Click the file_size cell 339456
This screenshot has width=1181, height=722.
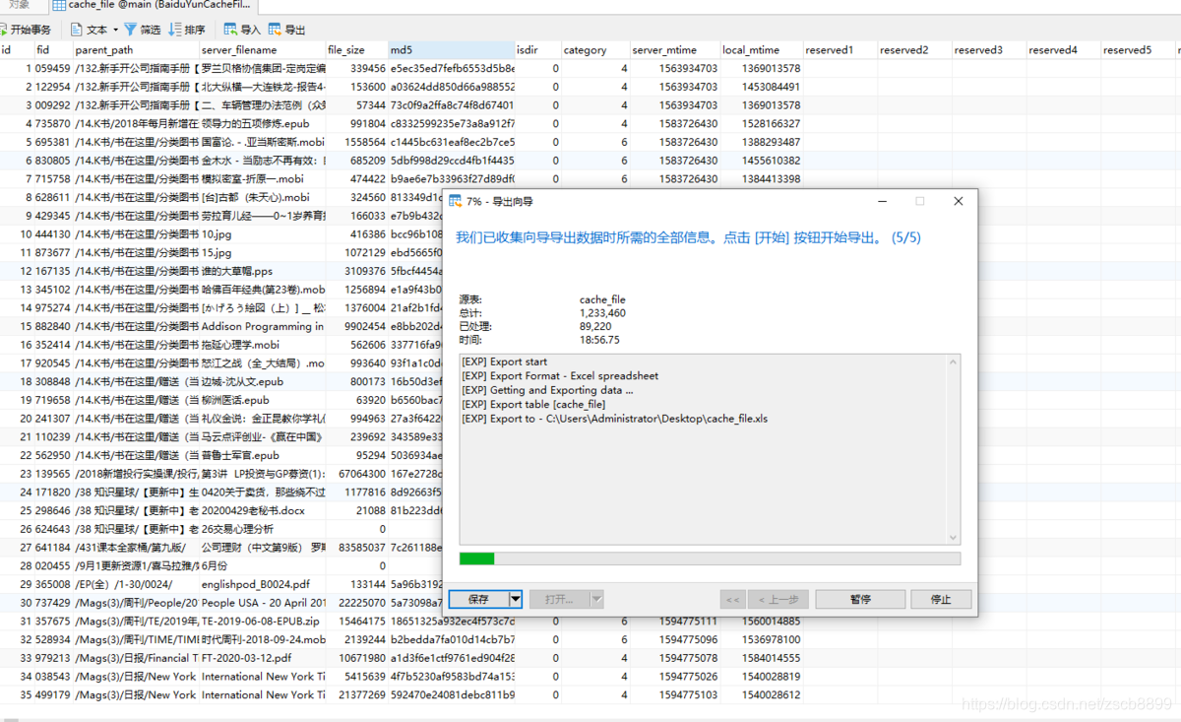point(356,68)
